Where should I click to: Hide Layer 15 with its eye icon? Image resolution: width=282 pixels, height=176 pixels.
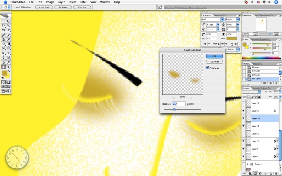[243, 126]
